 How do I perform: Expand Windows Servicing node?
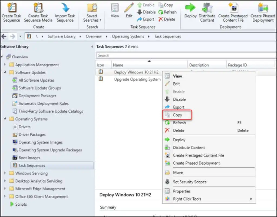click(x=5, y=173)
